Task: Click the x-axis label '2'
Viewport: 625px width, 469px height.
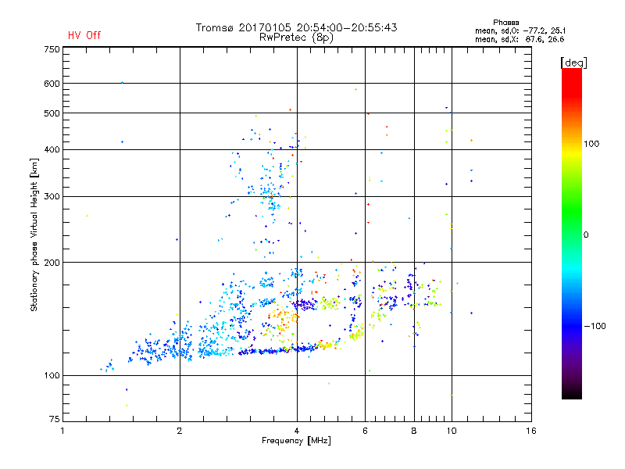Action: [180, 431]
